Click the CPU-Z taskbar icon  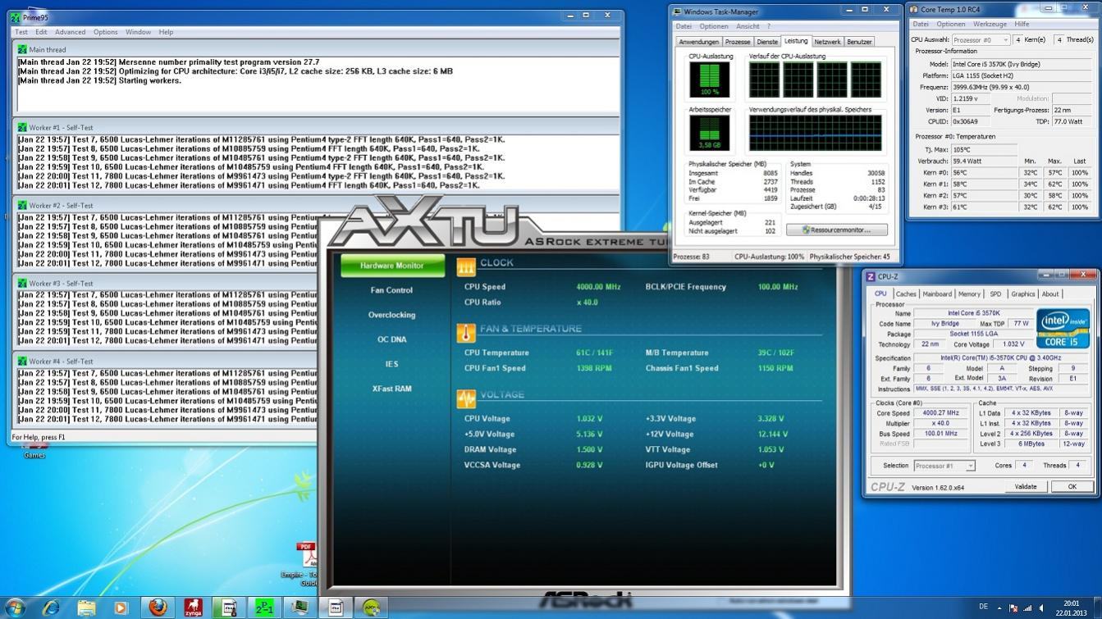coord(336,608)
